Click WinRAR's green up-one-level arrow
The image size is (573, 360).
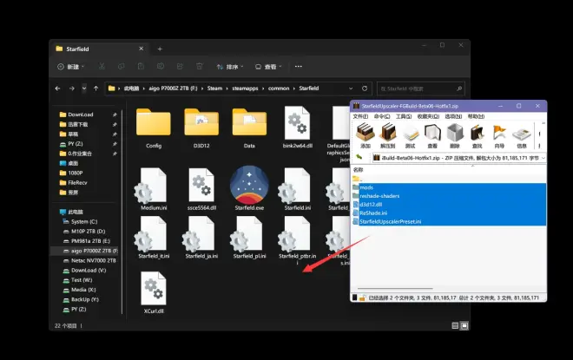pyautogui.click(x=359, y=157)
